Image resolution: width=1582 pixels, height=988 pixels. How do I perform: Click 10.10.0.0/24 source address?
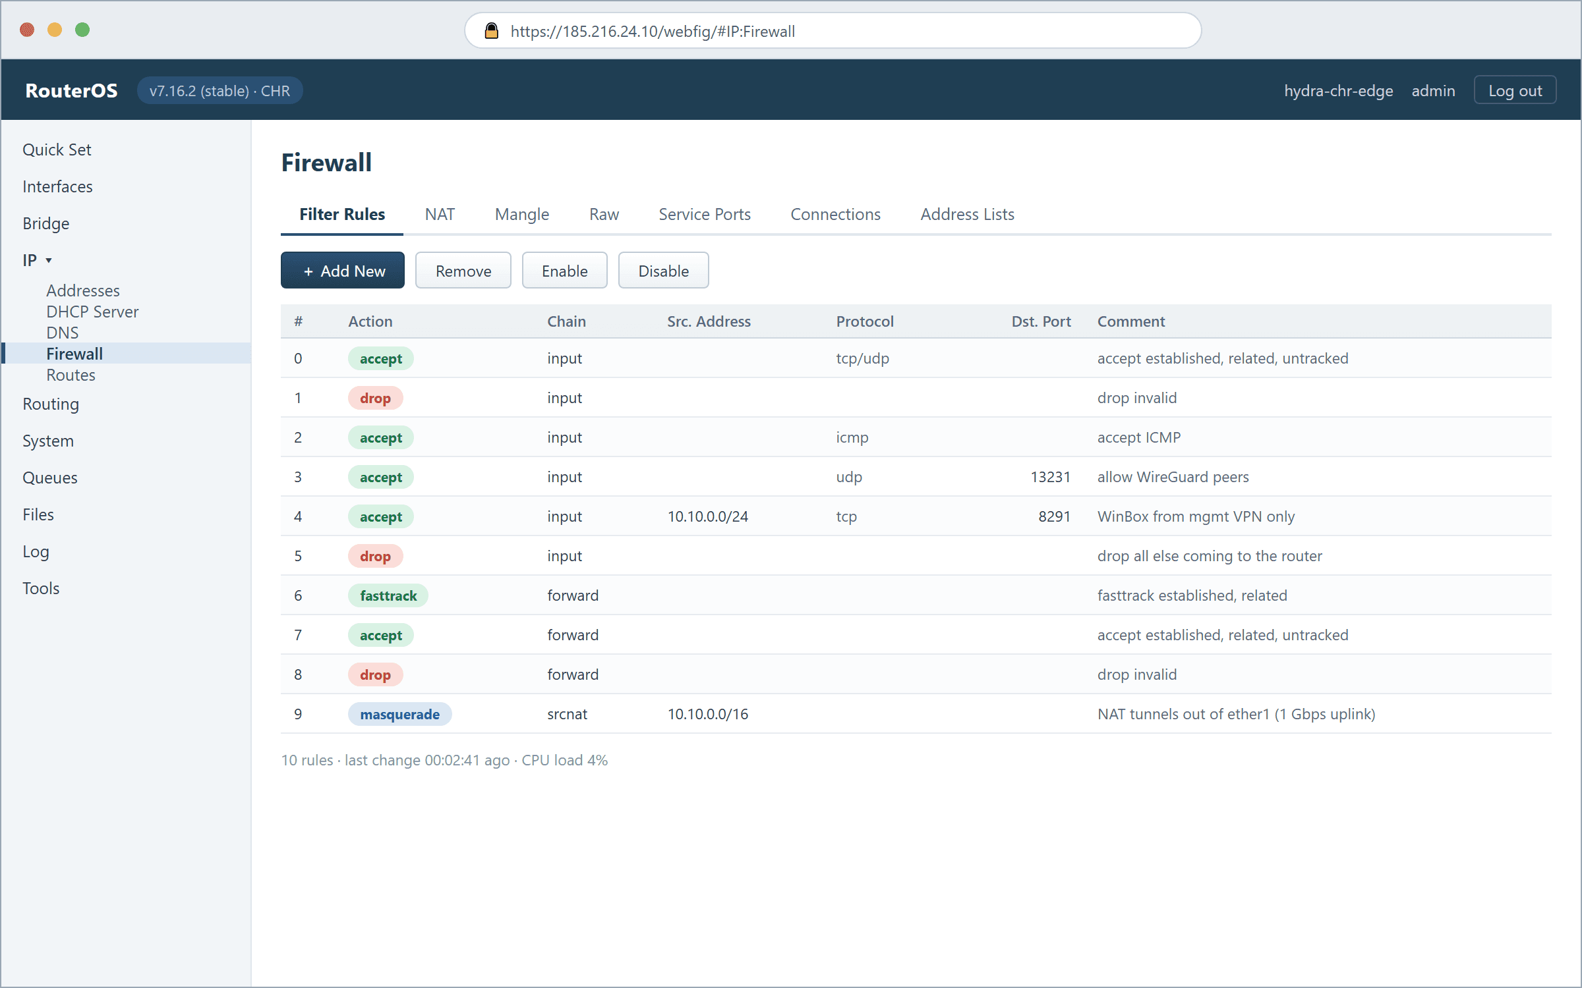pyautogui.click(x=708, y=516)
